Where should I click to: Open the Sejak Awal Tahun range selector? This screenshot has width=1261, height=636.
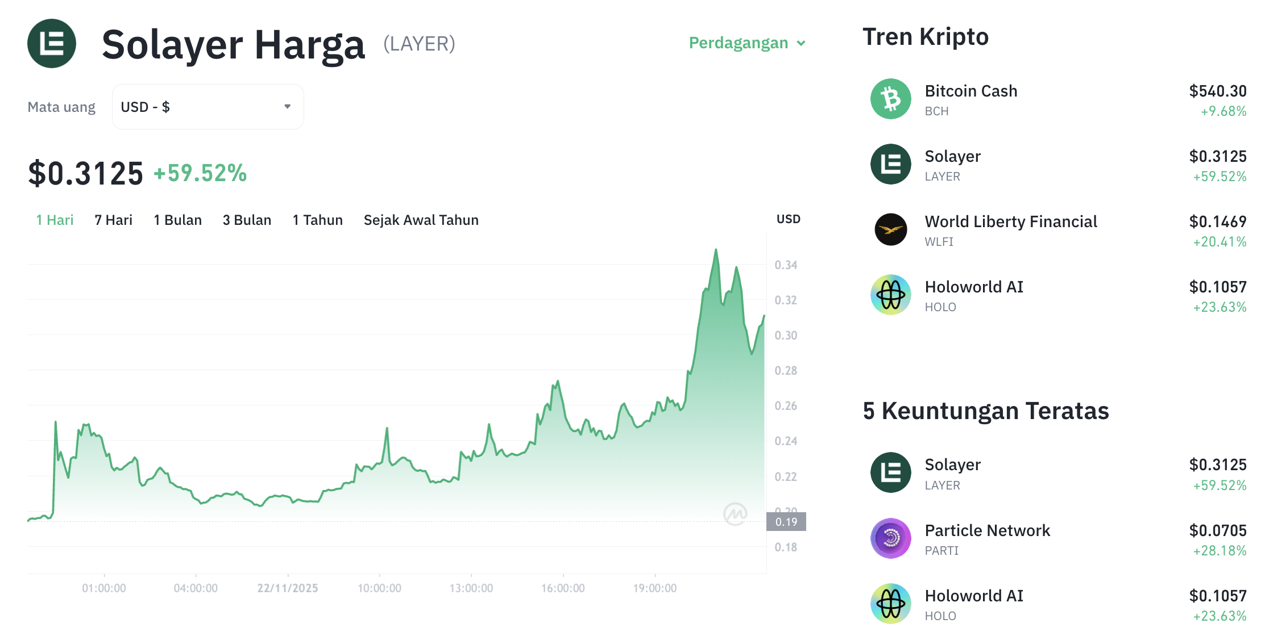tap(421, 220)
